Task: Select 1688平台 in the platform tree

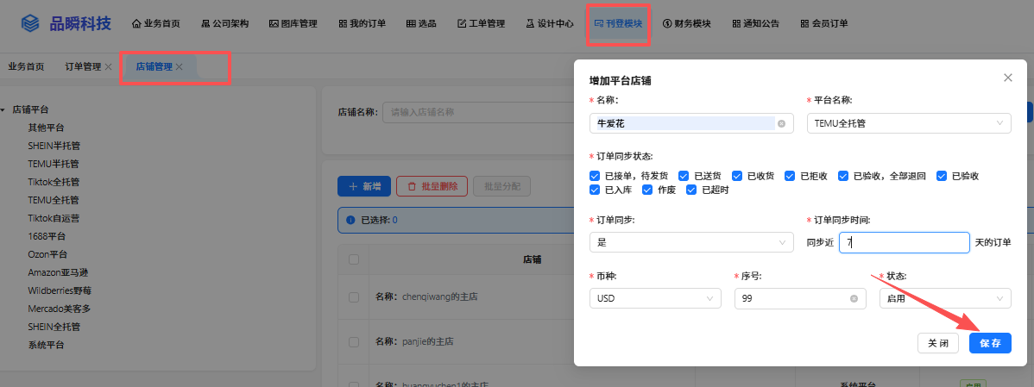Action: [47, 236]
